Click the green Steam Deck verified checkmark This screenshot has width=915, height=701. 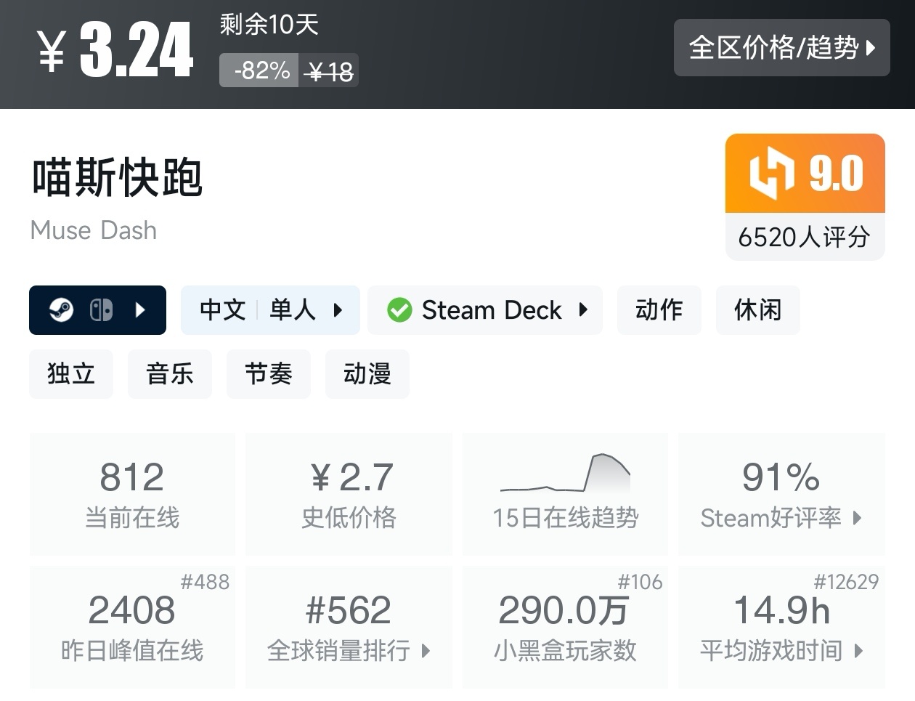click(x=399, y=310)
